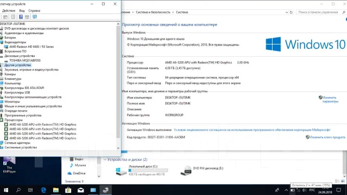The image size is (347, 195).
Task: Open Microsoft Edge from the taskbar
Action: (x=43, y=190)
